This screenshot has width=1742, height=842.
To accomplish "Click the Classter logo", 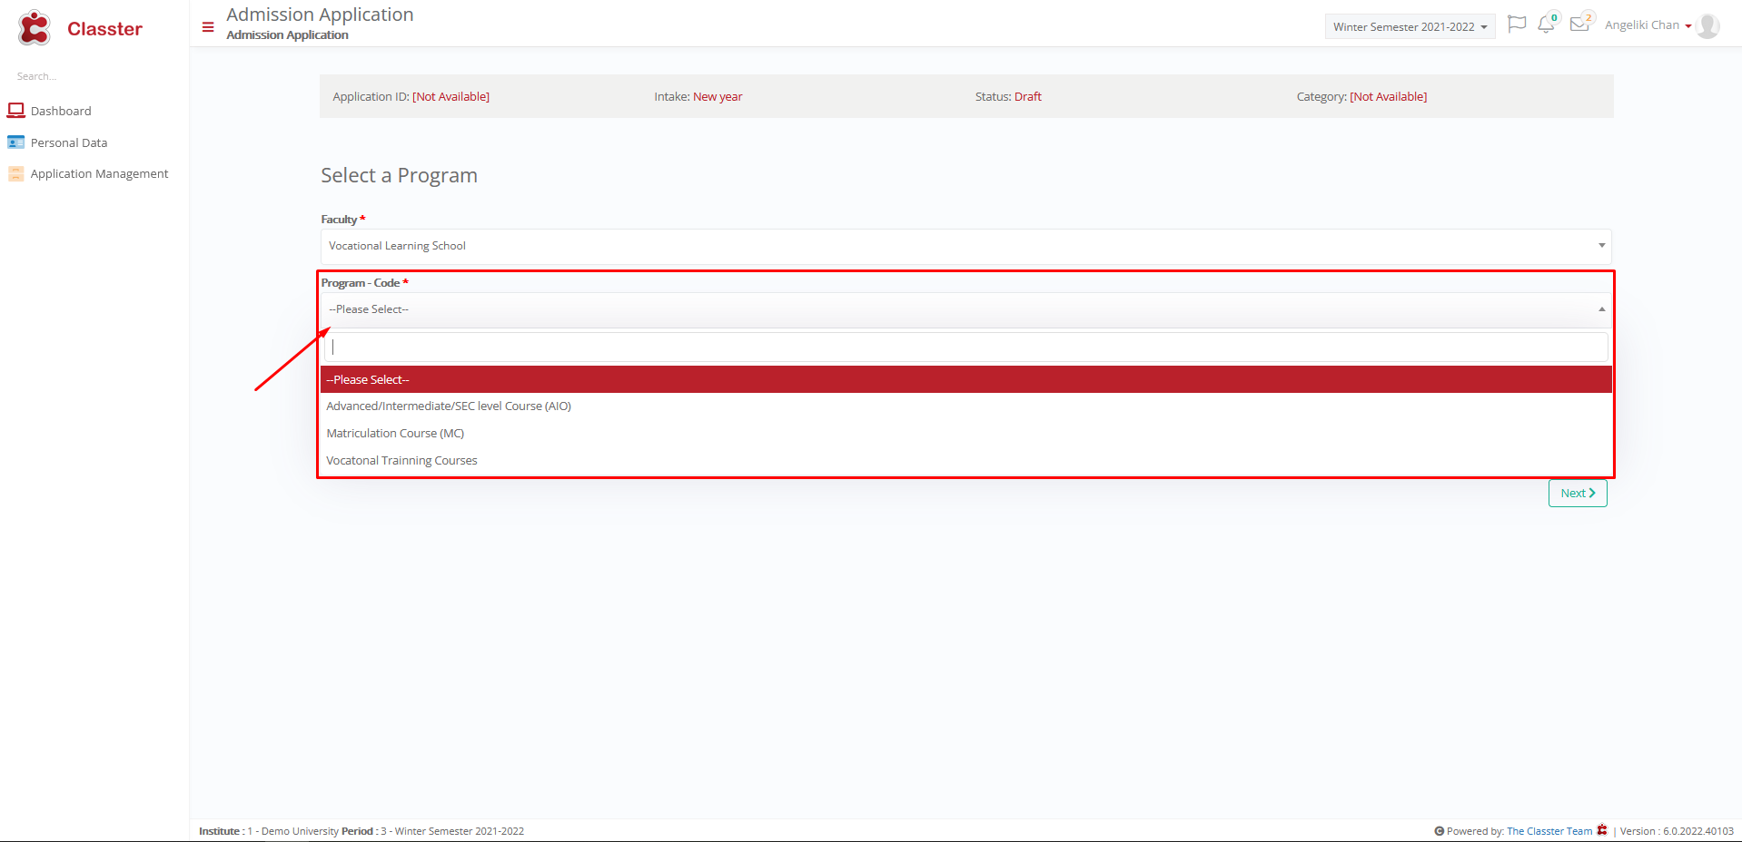I will [35, 28].
